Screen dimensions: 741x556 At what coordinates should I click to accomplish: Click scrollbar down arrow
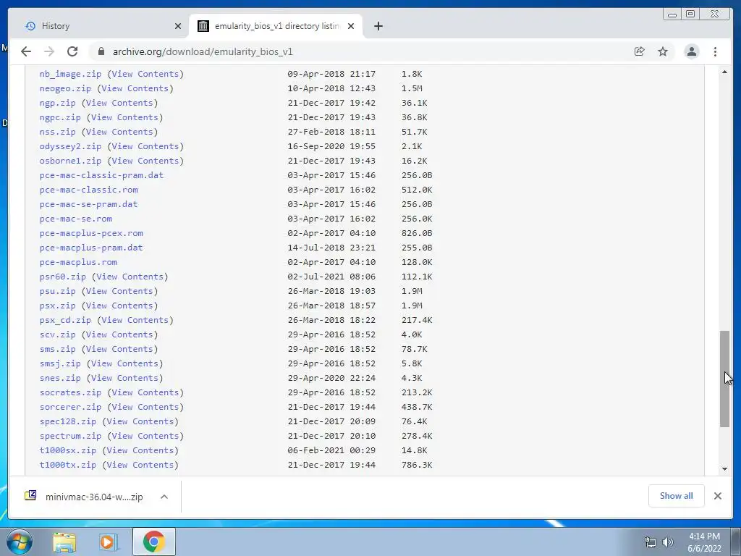click(x=724, y=469)
